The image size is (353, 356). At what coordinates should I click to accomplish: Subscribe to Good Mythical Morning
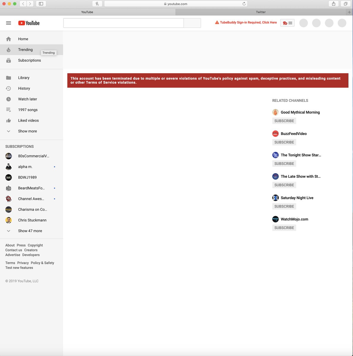(284, 121)
